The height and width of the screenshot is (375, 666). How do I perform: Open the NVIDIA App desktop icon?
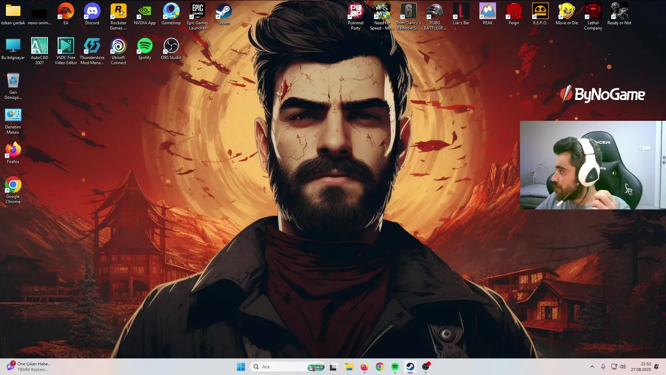(x=145, y=15)
